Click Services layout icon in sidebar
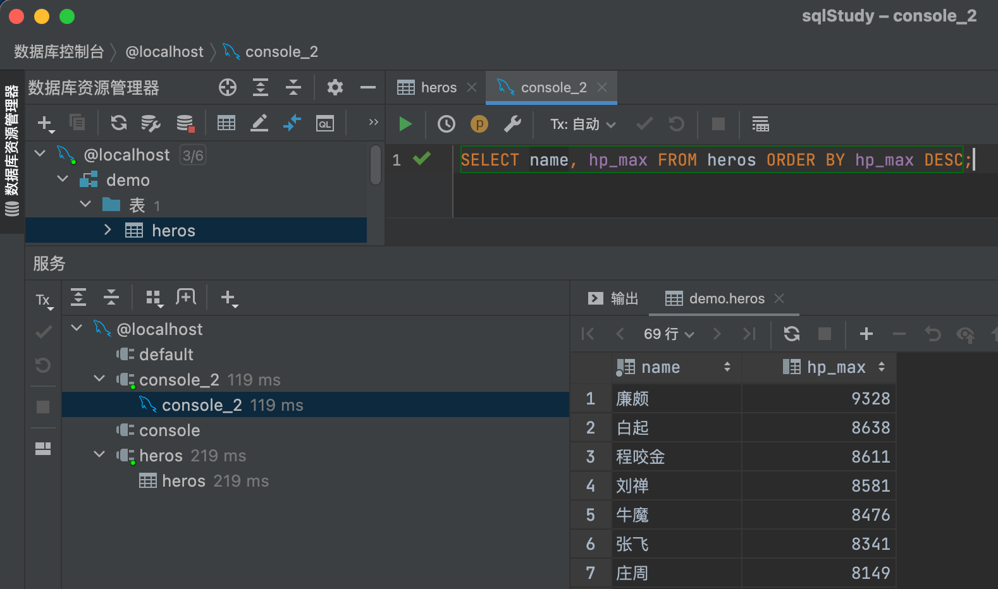Image resolution: width=998 pixels, height=589 pixels. (x=43, y=449)
